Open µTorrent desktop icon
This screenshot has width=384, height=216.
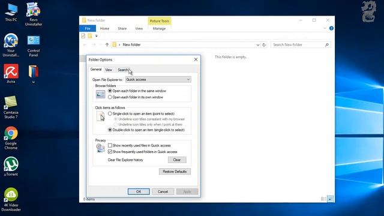click(11, 167)
